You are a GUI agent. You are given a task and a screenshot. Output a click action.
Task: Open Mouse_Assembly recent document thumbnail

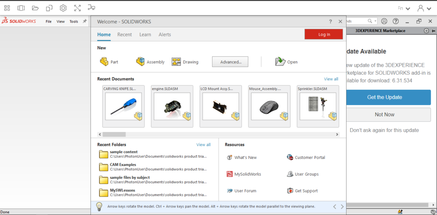pos(269,106)
